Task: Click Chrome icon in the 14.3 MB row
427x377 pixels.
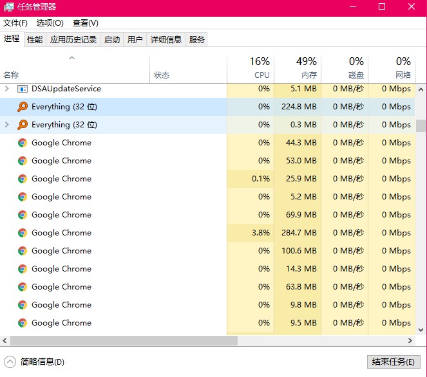Action: point(23,269)
